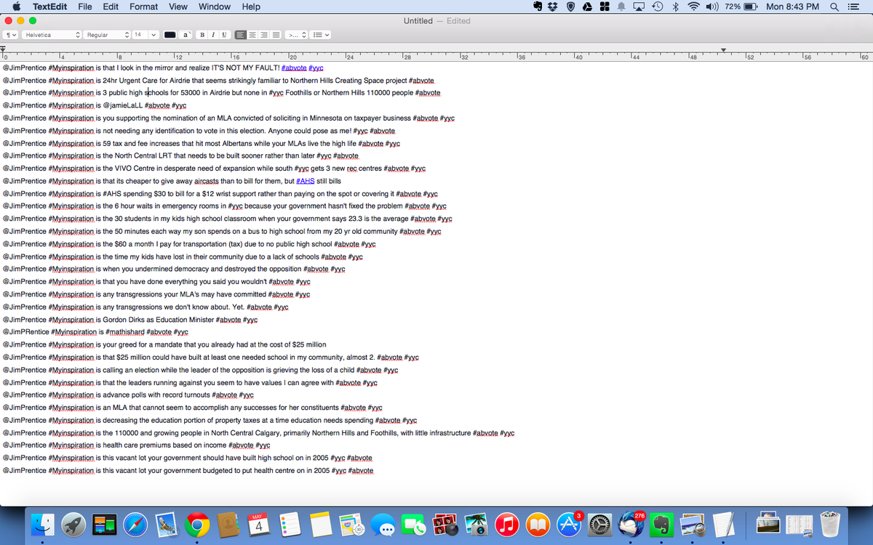Screen dimensions: 873x545
Task: Open Notification Center in menu bar
Action: click(x=854, y=7)
